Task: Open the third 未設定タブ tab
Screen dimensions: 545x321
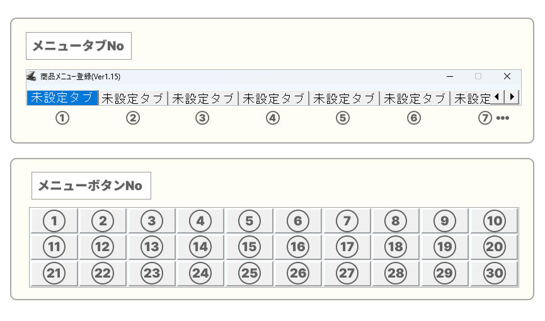Action: click(203, 98)
